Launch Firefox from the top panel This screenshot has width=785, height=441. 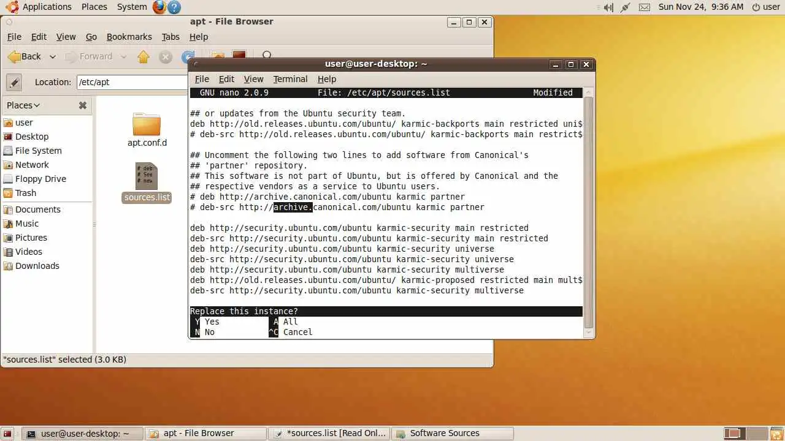tap(159, 7)
